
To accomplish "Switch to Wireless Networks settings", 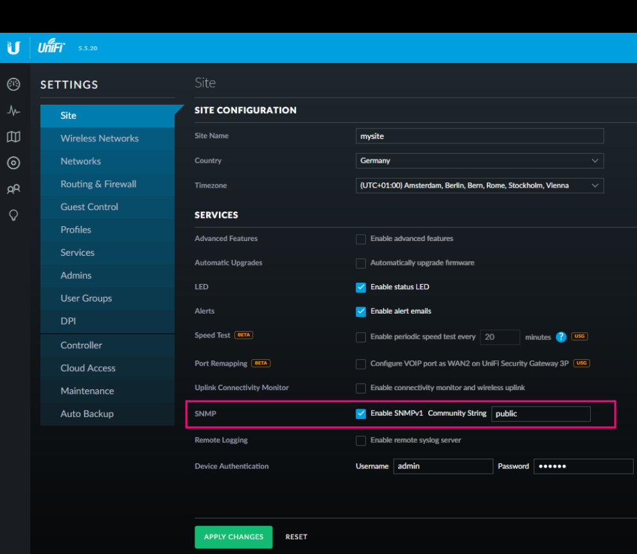I will click(100, 138).
